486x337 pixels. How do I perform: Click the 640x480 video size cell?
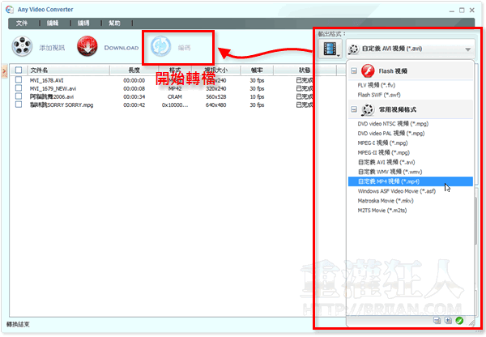click(x=216, y=105)
